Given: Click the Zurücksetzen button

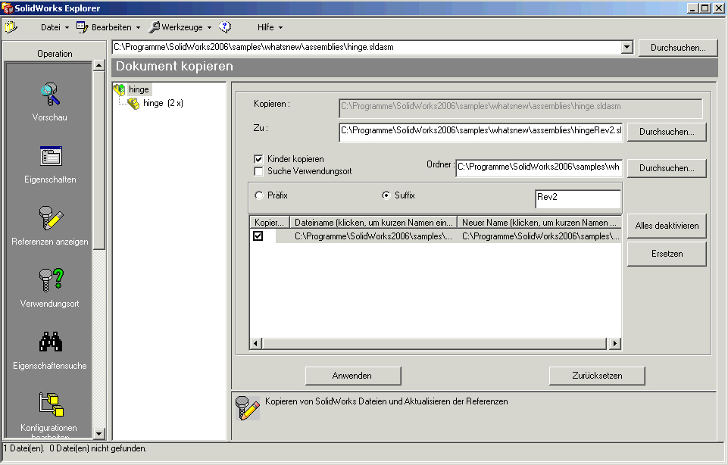Looking at the screenshot, I should click(x=597, y=376).
